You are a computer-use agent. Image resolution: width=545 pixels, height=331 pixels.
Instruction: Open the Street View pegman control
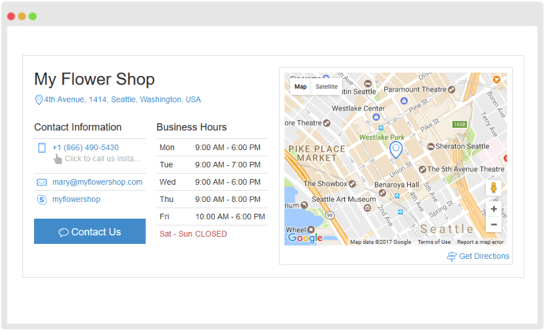click(x=494, y=188)
